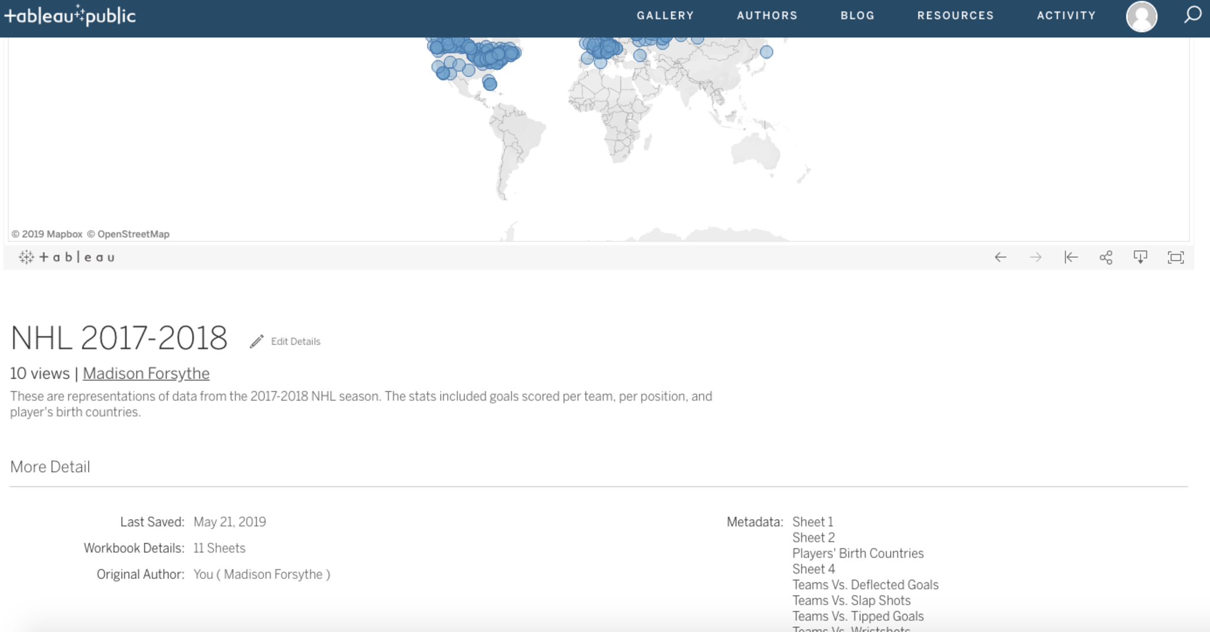This screenshot has width=1210, height=632.
Task: Click the OpenStreetMap attribution link
Action: (133, 234)
